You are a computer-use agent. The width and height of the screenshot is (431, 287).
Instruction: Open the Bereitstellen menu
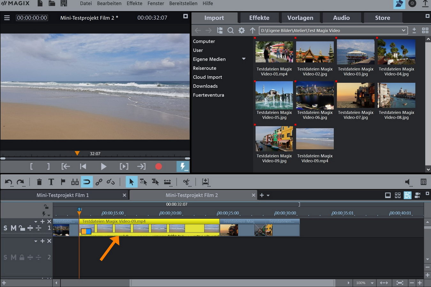tap(183, 4)
